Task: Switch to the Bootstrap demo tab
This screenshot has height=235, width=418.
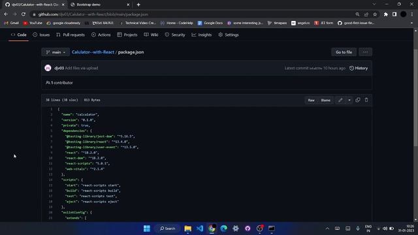Action: (100, 5)
